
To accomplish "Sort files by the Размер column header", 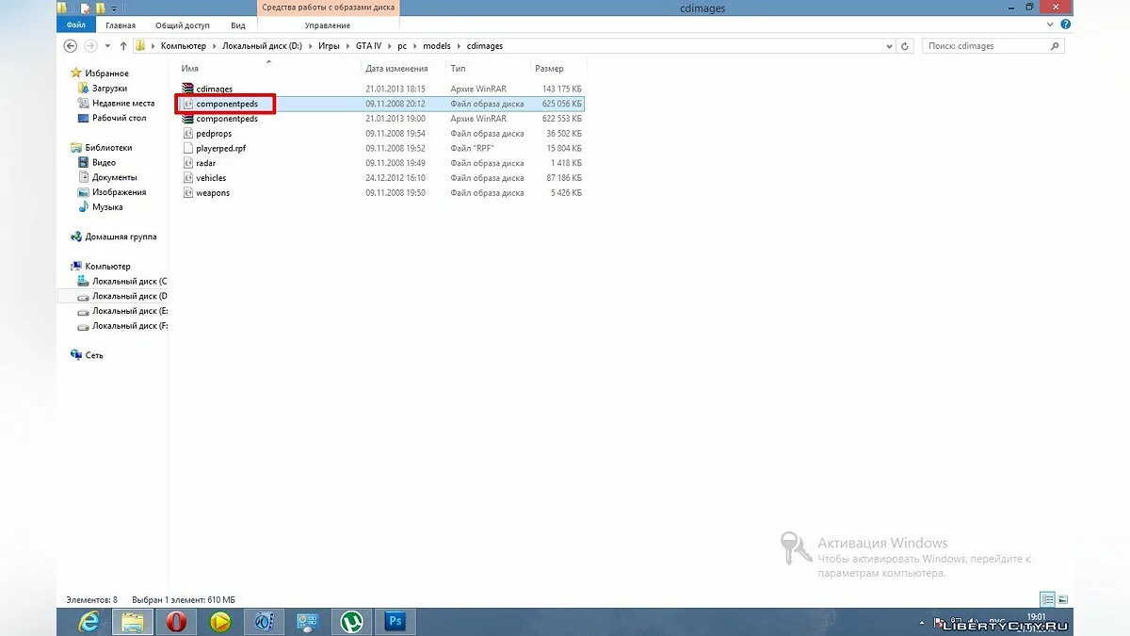I will click(549, 68).
